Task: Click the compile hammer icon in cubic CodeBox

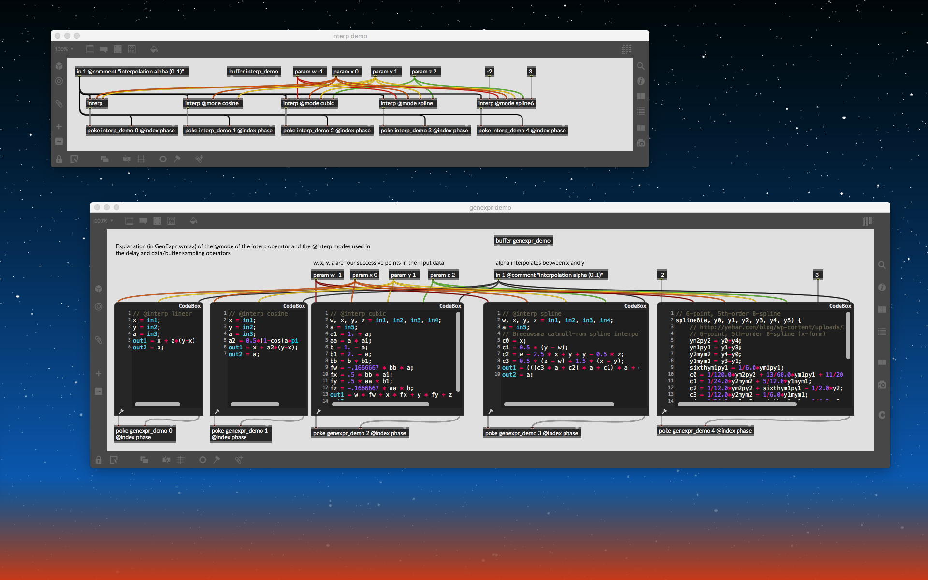Action: coord(319,411)
